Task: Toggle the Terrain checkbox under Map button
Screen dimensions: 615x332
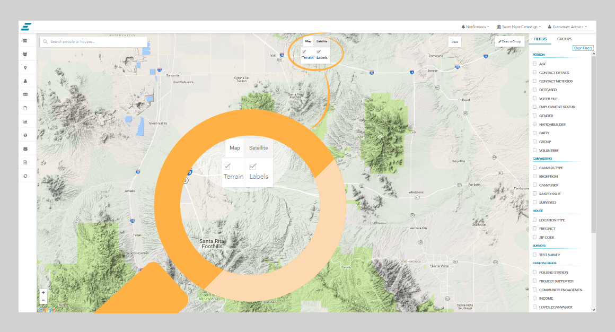Action: 304,52
